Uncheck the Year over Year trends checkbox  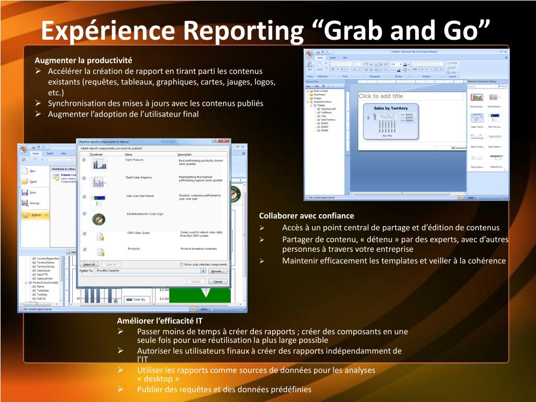(84, 197)
